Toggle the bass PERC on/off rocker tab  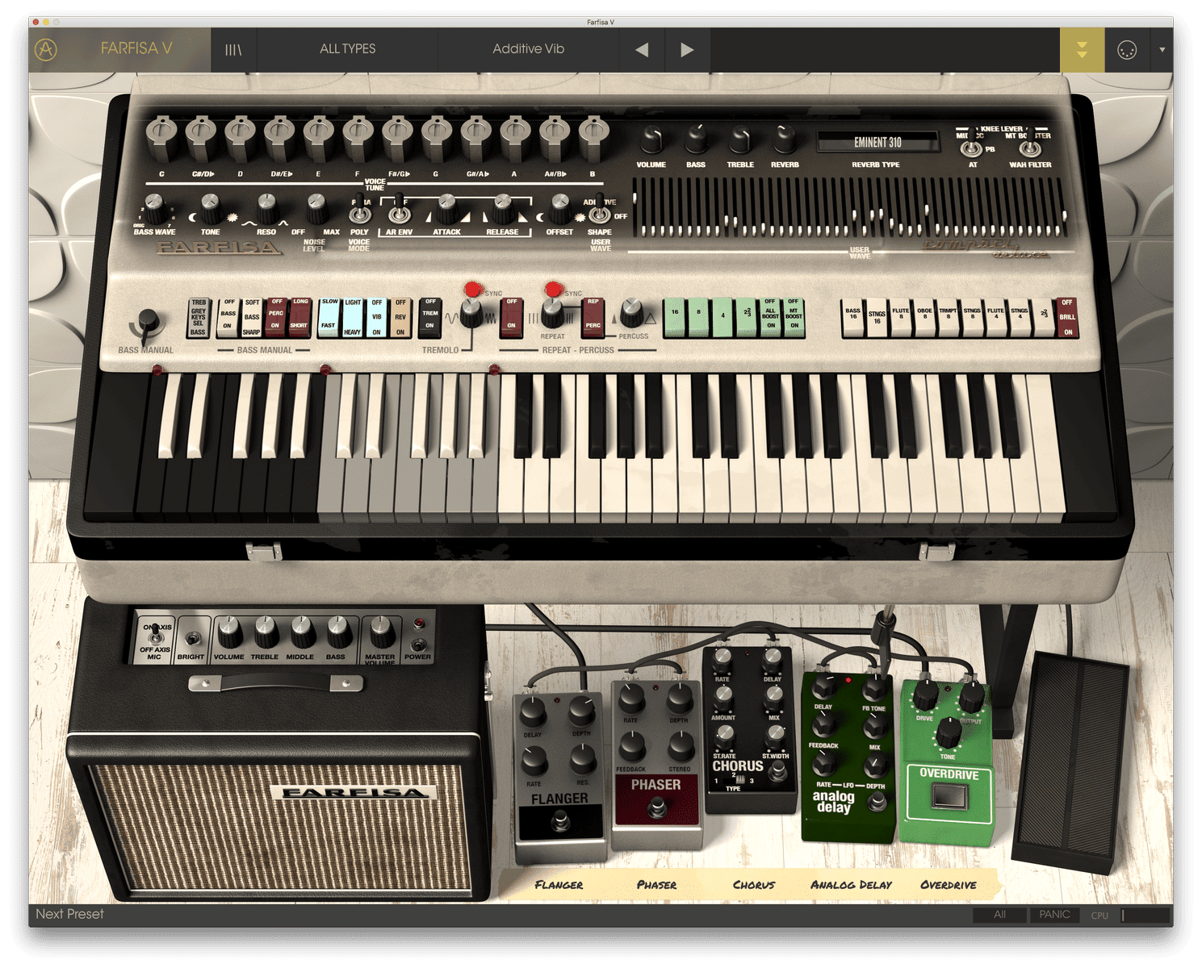tap(276, 317)
